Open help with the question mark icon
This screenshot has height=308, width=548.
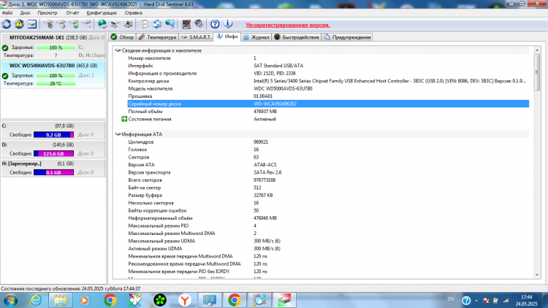coord(215,24)
